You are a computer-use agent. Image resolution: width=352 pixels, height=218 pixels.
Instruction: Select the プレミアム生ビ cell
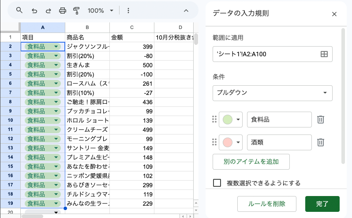click(87, 157)
